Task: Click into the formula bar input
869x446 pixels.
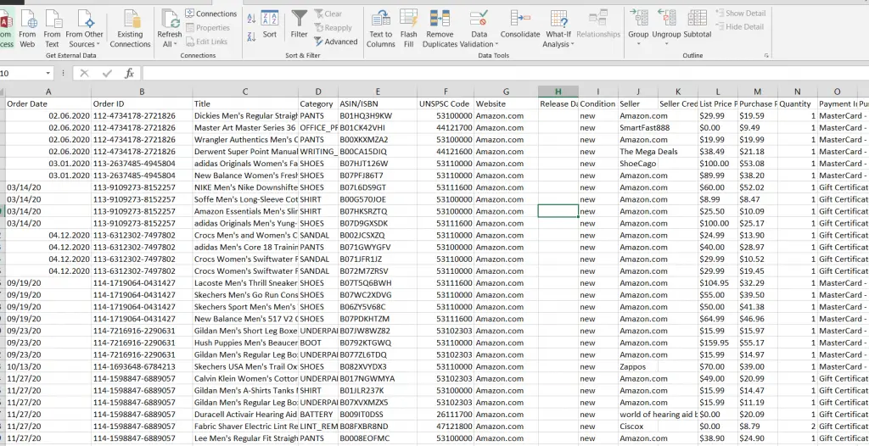Action: tap(504, 73)
